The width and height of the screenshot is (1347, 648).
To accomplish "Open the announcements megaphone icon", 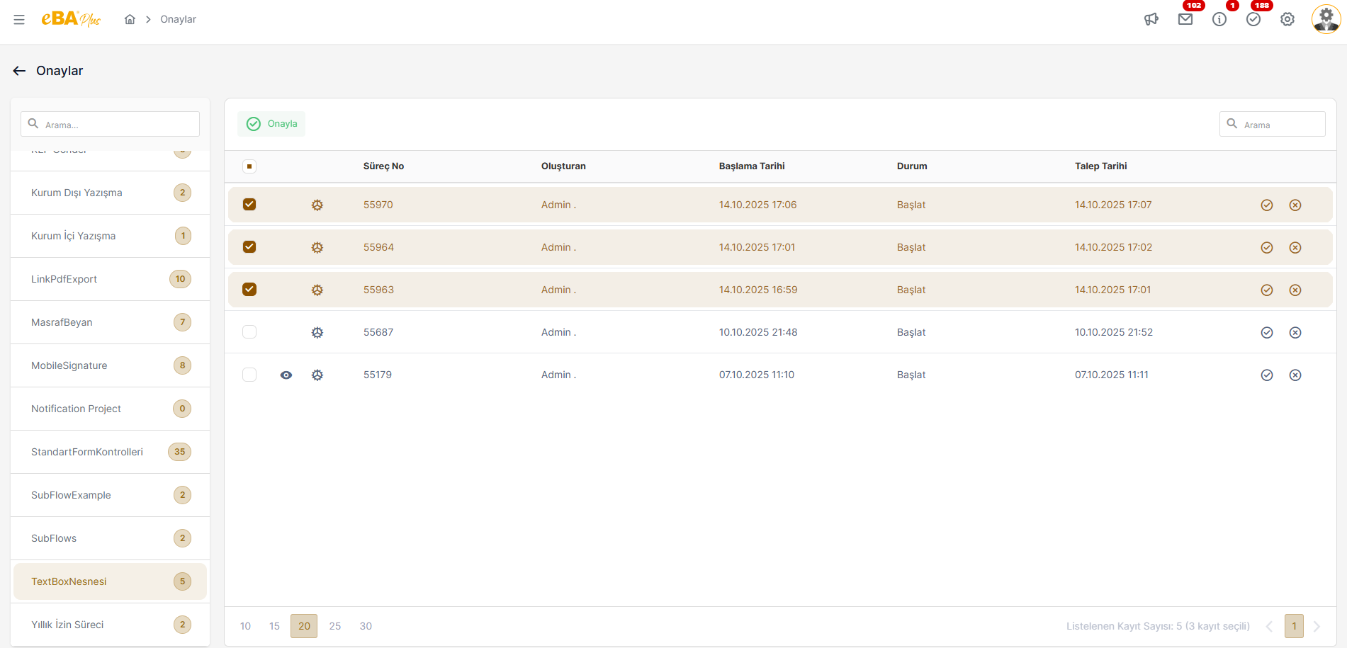I will (1151, 20).
